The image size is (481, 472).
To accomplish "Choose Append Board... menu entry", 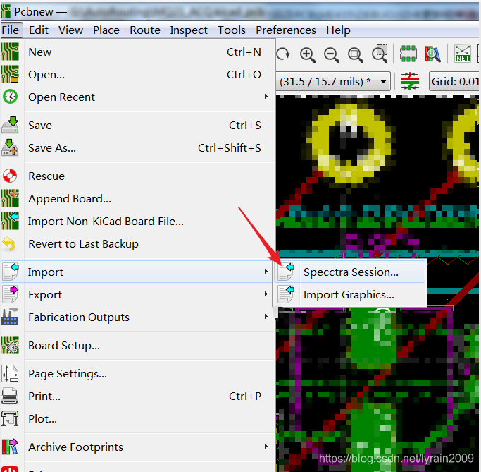I will tap(138, 199).
